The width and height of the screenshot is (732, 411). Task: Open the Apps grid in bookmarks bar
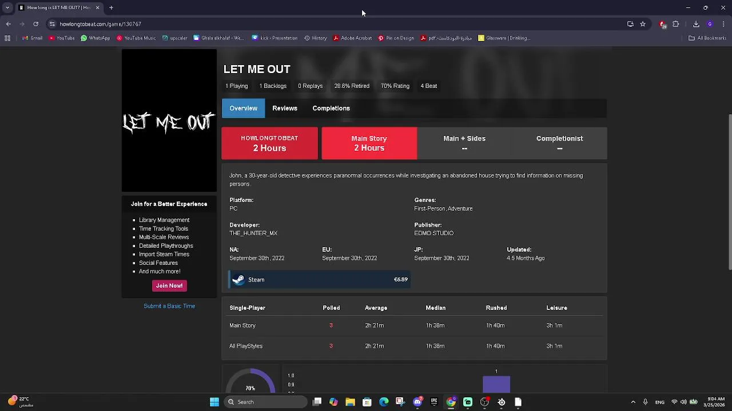tap(7, 38)
